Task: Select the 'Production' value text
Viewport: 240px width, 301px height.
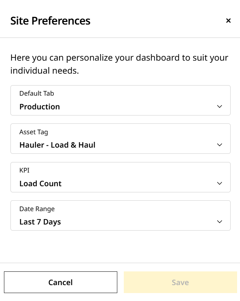Action: click(x=40, y=107)
